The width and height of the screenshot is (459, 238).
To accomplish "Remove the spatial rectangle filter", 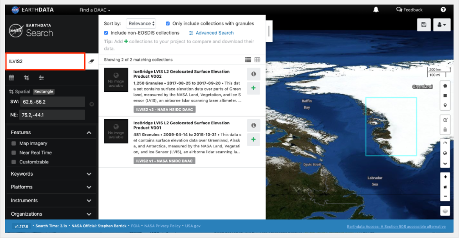I will 92,104.
